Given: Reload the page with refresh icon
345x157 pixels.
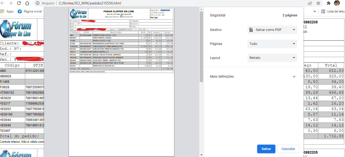Looking at the screenshot, I should pos(19,3).
